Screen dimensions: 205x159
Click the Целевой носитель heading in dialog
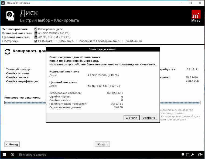(63, 82)
